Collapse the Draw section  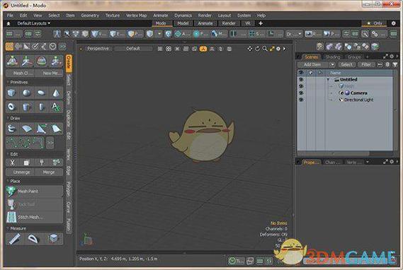pos(8,118)
